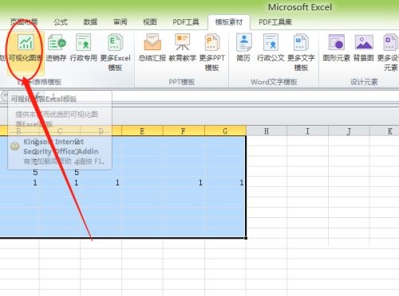399x296 pixels.
Task: Select column G header
Action: [x=225, y=131]
